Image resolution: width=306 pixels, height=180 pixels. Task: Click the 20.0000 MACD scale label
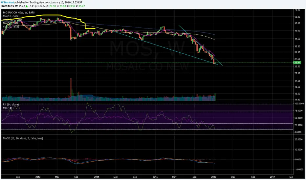tap(299, 139)
